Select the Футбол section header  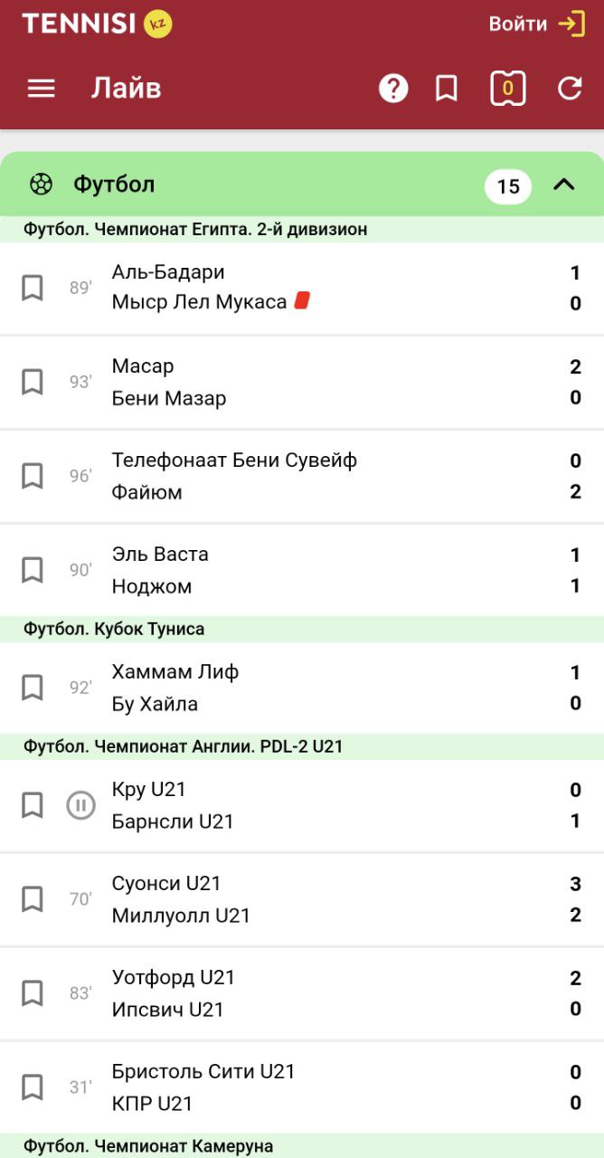[x=302, y=185]
